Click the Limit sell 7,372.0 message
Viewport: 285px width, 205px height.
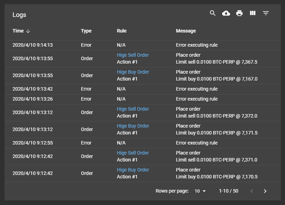[x=217, y=116]
